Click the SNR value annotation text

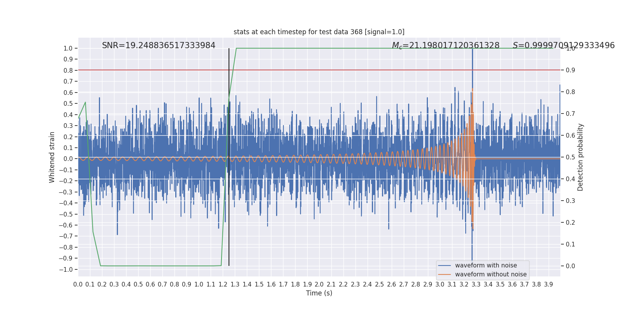[158, 45]
